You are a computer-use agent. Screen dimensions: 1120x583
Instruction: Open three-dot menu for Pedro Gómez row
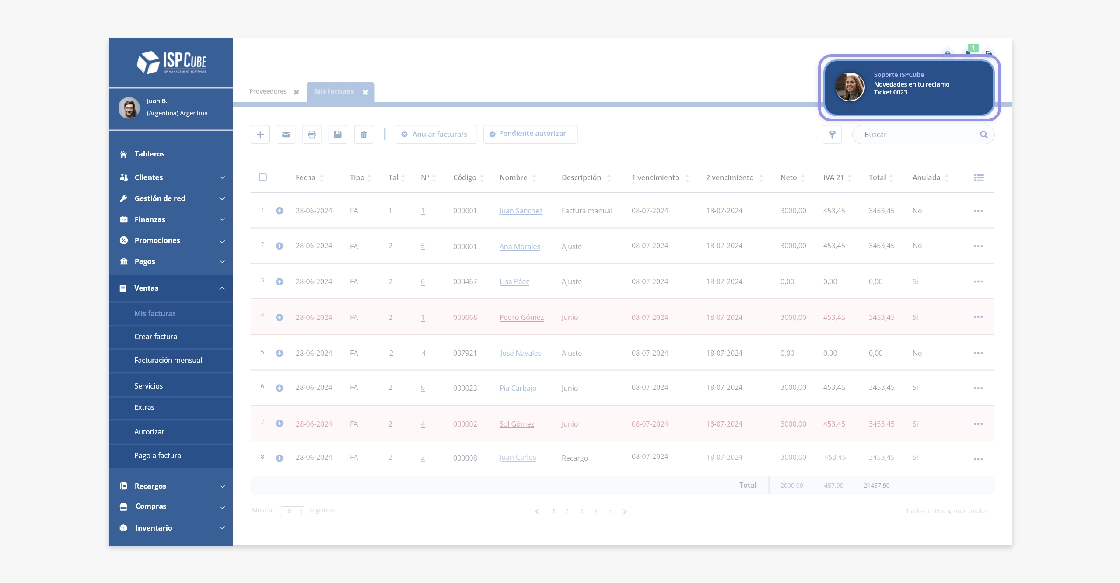pos(978,317)
